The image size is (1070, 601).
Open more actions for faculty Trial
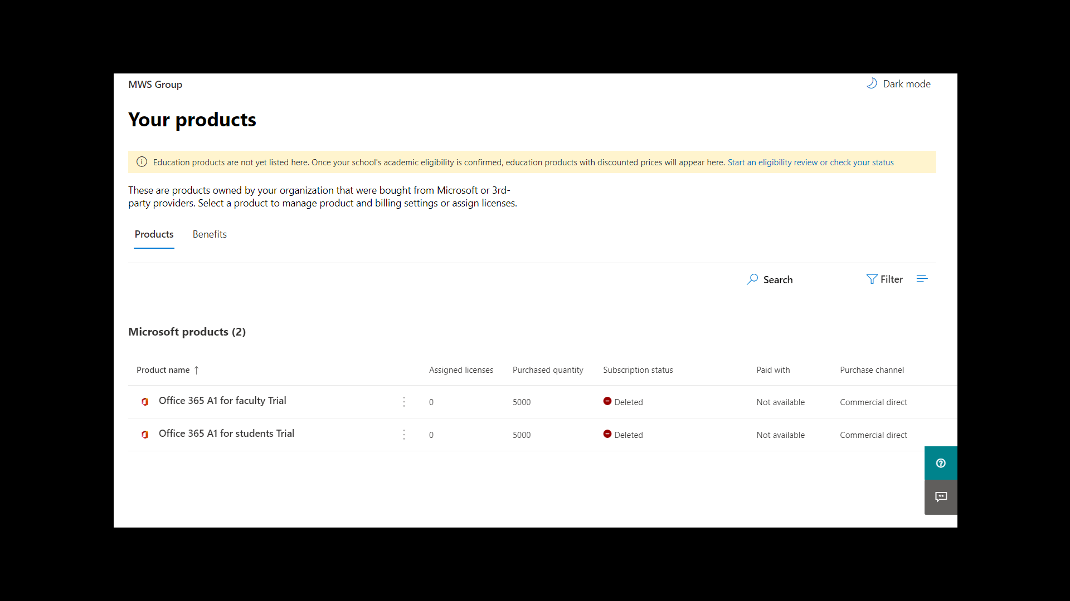404,402
